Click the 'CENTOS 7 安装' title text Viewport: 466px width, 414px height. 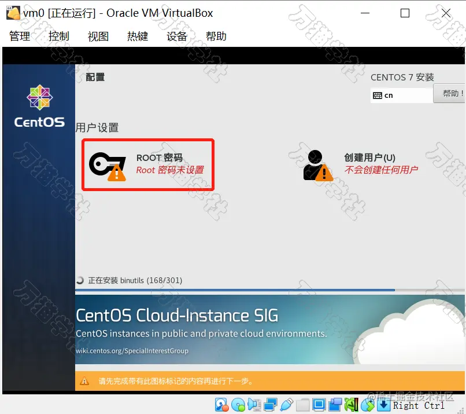point(402,78)
